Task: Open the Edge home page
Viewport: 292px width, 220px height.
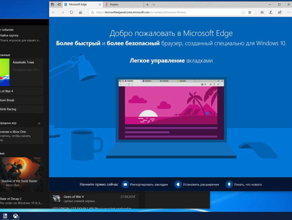Action: [x=80, y=12]
